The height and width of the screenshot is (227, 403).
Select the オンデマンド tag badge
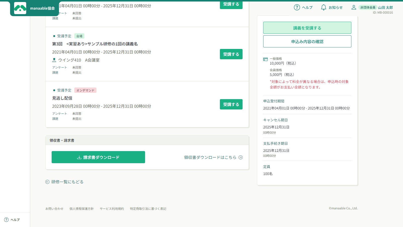click(x=85, y=90)
